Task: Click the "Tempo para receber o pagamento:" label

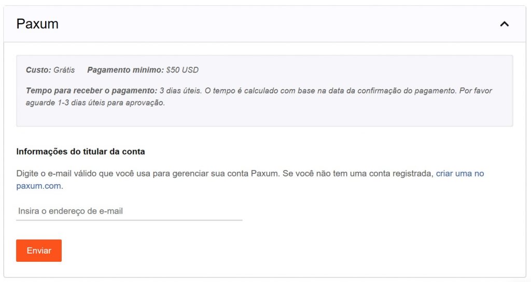Action: [91, 91]
